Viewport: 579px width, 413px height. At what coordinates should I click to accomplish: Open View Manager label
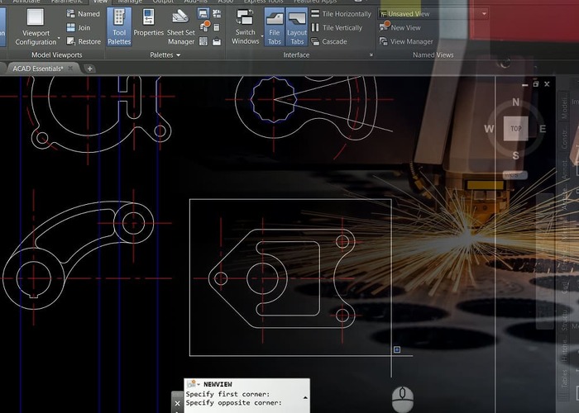(411, 41)
